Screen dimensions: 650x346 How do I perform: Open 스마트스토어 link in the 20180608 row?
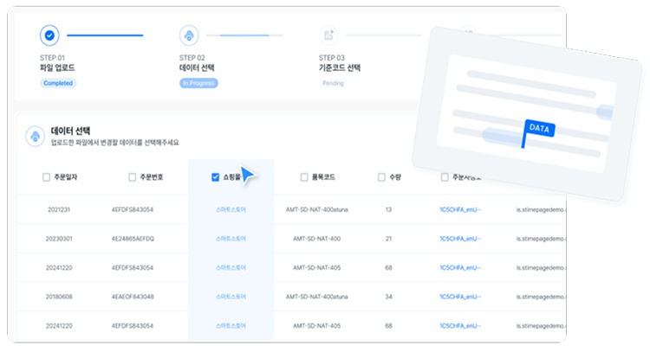pyautogui.click(x=231, y=297)
